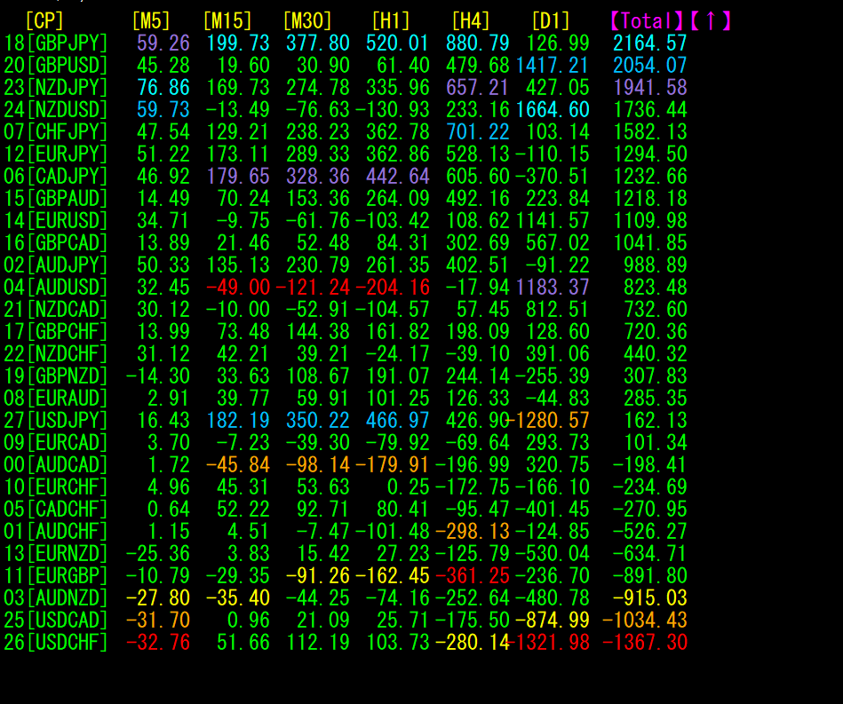Click the [M5] column header
Screen dimensions: 843x704
[151, 21]
